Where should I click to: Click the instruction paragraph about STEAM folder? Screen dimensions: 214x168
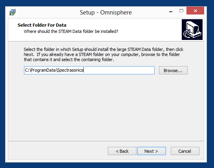point(103,54)
